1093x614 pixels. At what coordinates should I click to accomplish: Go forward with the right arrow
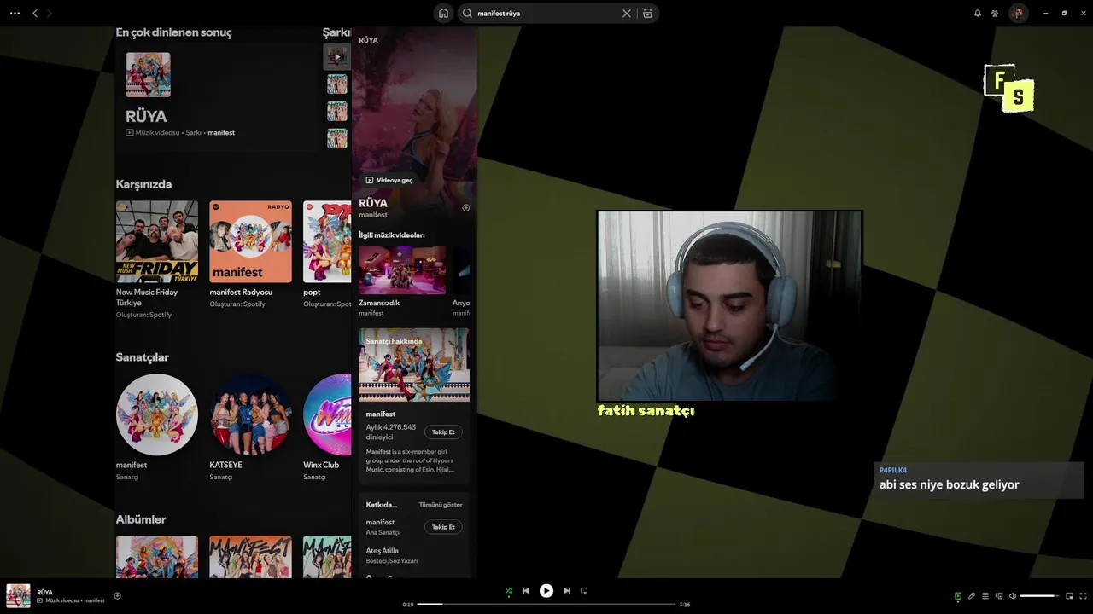[x=50, y=14]
